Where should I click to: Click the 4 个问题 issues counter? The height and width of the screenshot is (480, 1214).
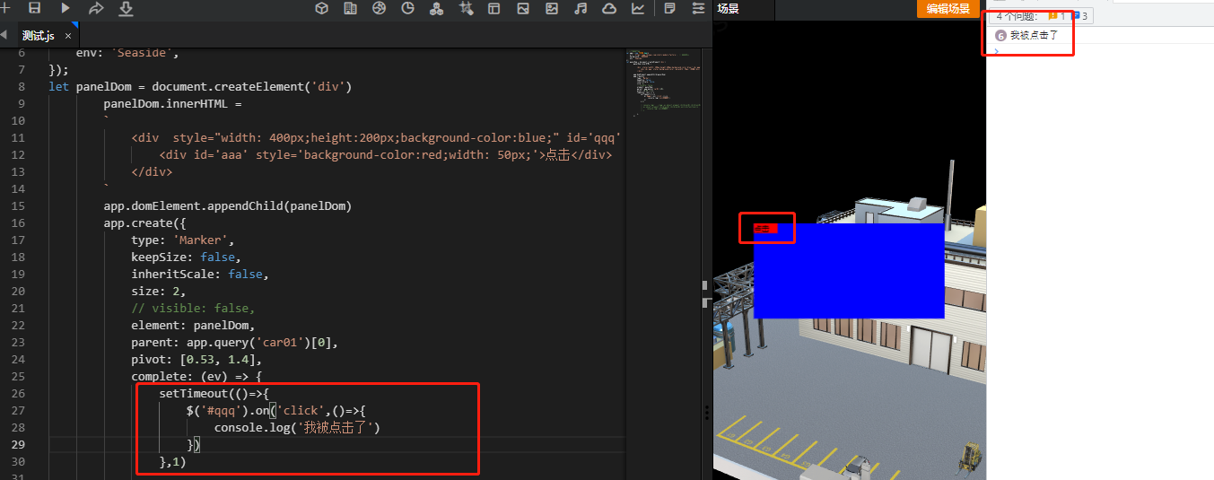pyautogui.click(x=1017, y=16)
